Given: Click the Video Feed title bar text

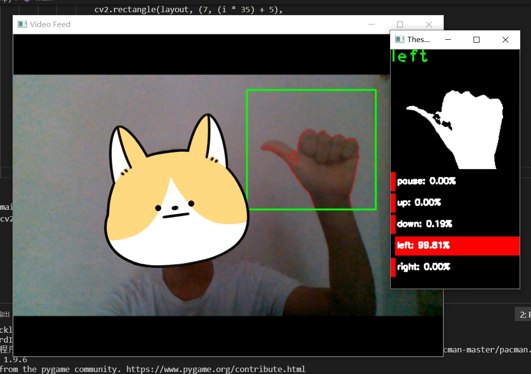Looking at the screenshot, I should click(50, 25).
